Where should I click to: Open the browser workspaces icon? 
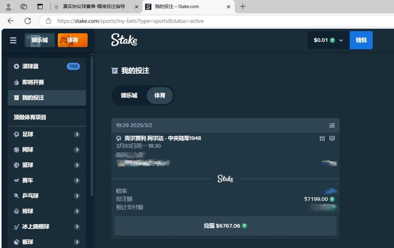point(24,7)
